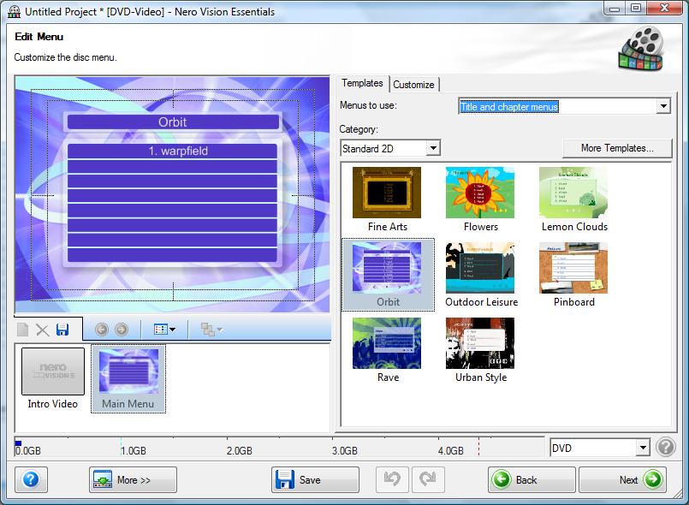
Task: Close the Nero Vision window
Action: click(x=665, y=8)
